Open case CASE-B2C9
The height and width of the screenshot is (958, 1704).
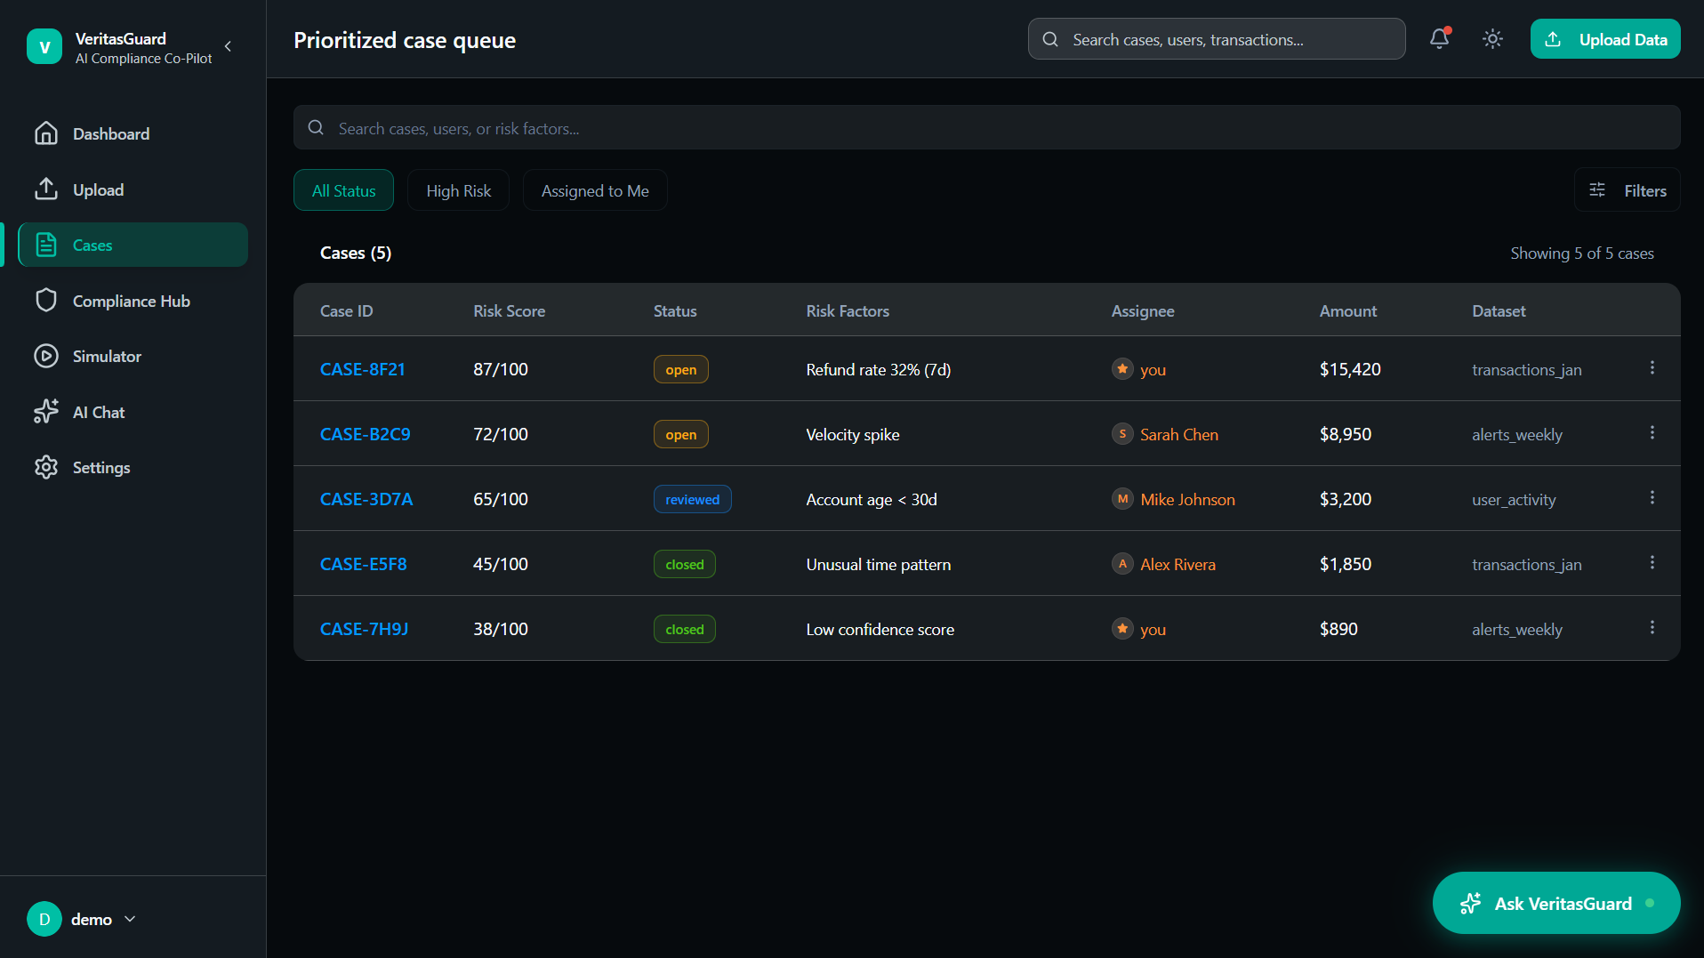click(366, 434)
